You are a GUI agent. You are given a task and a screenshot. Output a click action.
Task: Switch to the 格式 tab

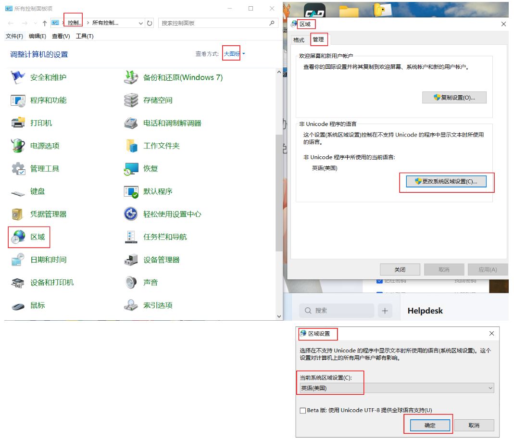coord(299,40)
